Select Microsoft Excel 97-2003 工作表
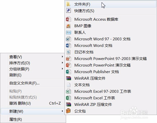The image size is (157, 123). pos(111,91)
